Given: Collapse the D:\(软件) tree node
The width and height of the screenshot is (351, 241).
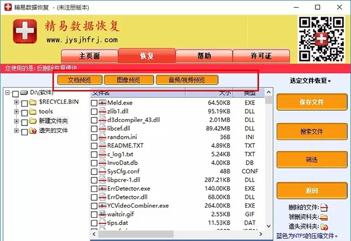Looking at the screenshot, I should point(8,92).
